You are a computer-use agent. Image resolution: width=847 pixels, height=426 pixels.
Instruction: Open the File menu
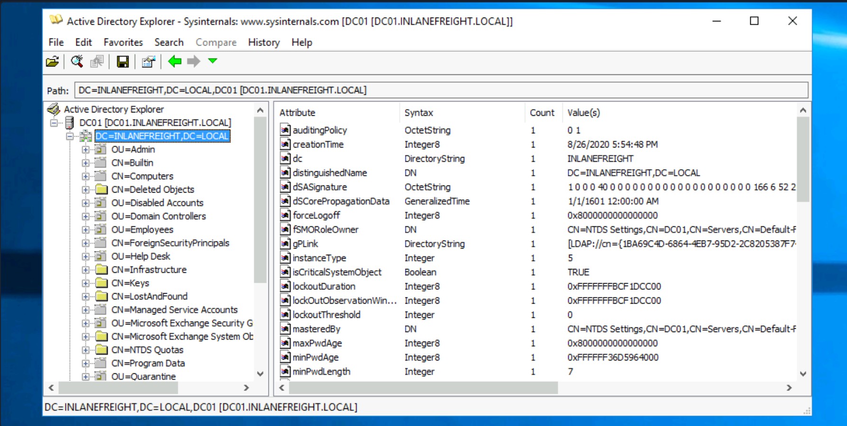[x=56, y=42]
